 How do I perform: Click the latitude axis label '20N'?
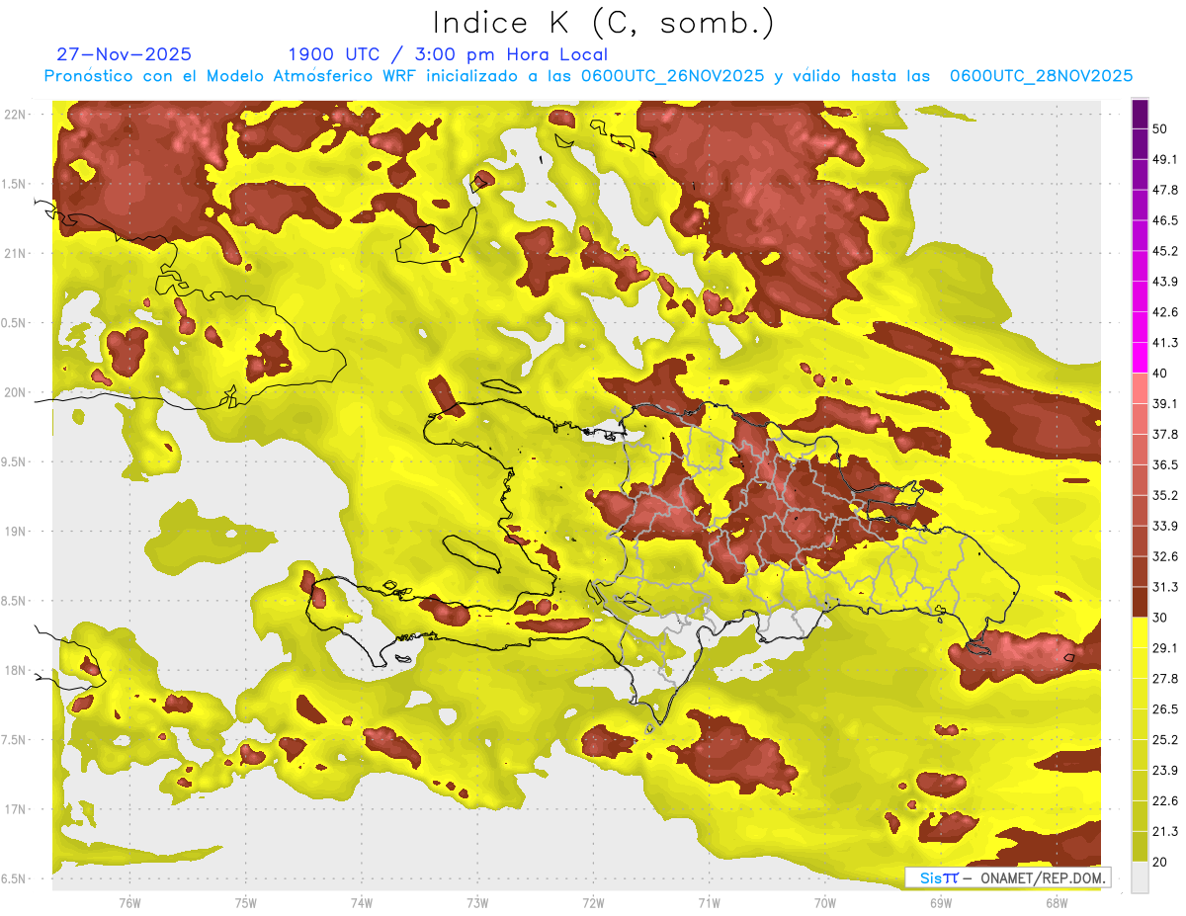[x=15, y=393]
